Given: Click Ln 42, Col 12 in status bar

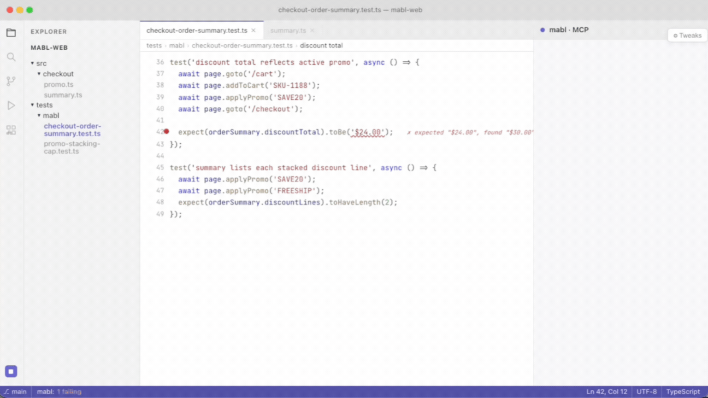Looking at the screenshot, I should coord(607,392).
